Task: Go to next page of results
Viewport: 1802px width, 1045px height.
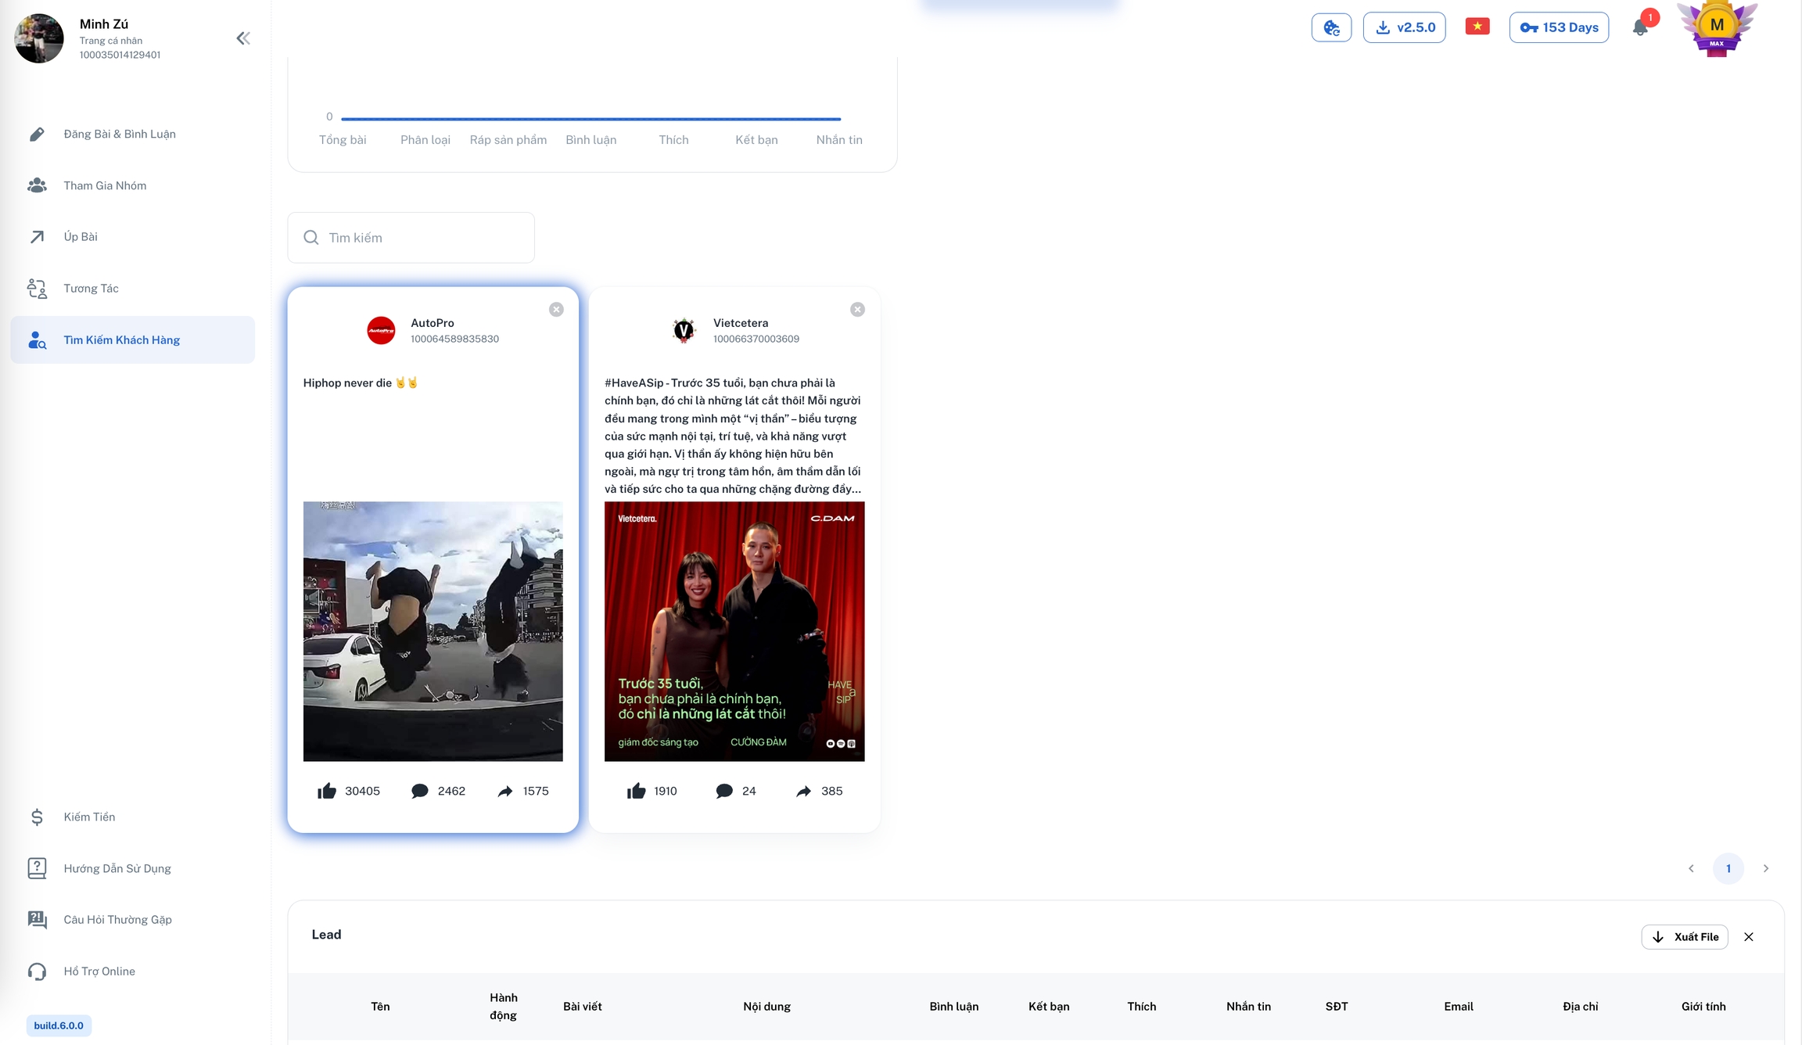Action: (1765, 868)
